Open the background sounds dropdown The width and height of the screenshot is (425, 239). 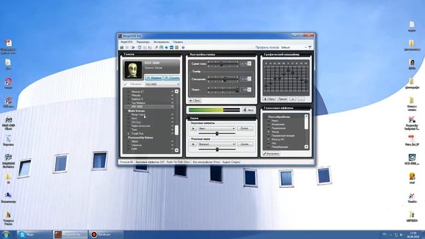(x=216, y=144)
